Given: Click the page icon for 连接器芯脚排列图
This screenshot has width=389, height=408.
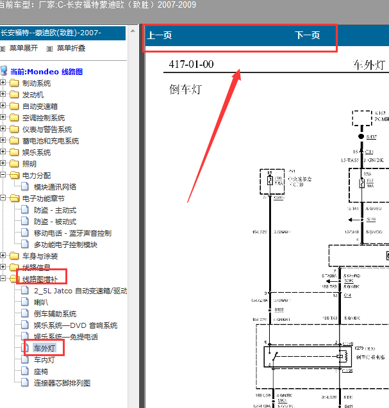Looking at the screenshot, I should (x=25, y=382).
